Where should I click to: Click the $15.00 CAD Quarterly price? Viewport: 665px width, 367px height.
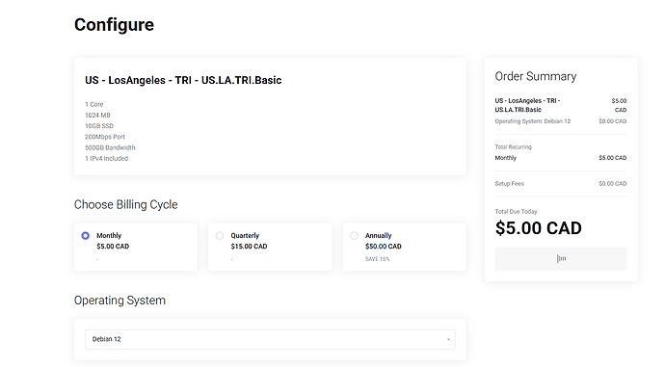[x=249, y=247]
